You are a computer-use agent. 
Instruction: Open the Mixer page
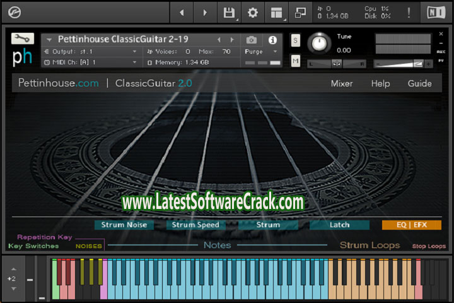coord(342,83)
